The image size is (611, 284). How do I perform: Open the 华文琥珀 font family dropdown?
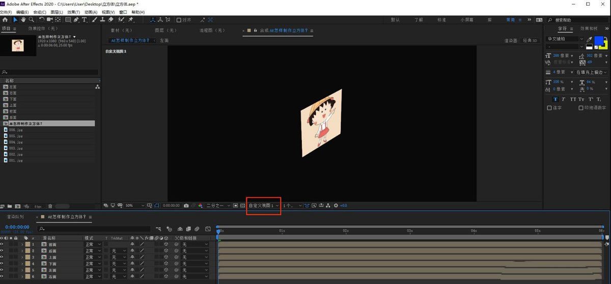(565, 39)
